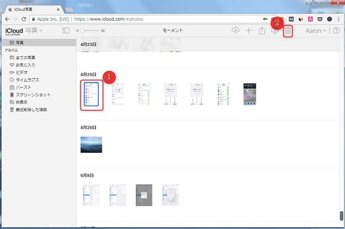The width and height of the screenshot is (345, 229).
Task: Click the saved password key icon
Action: click(265, 19)
